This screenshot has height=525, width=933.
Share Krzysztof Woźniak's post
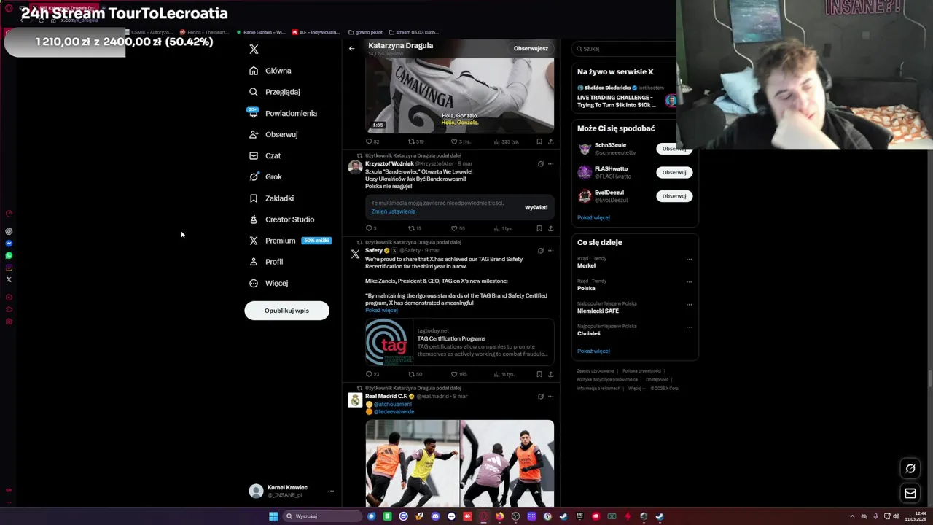pos(550,228)
